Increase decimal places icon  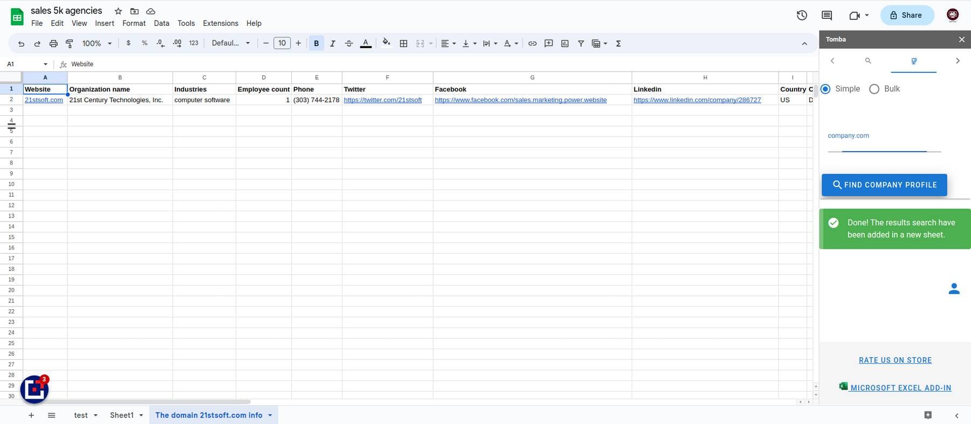tap(177, 43)
